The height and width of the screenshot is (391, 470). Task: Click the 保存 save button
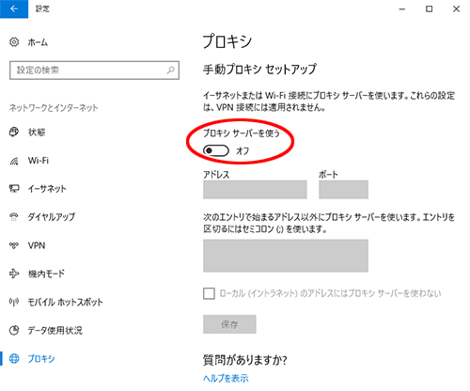229,324
